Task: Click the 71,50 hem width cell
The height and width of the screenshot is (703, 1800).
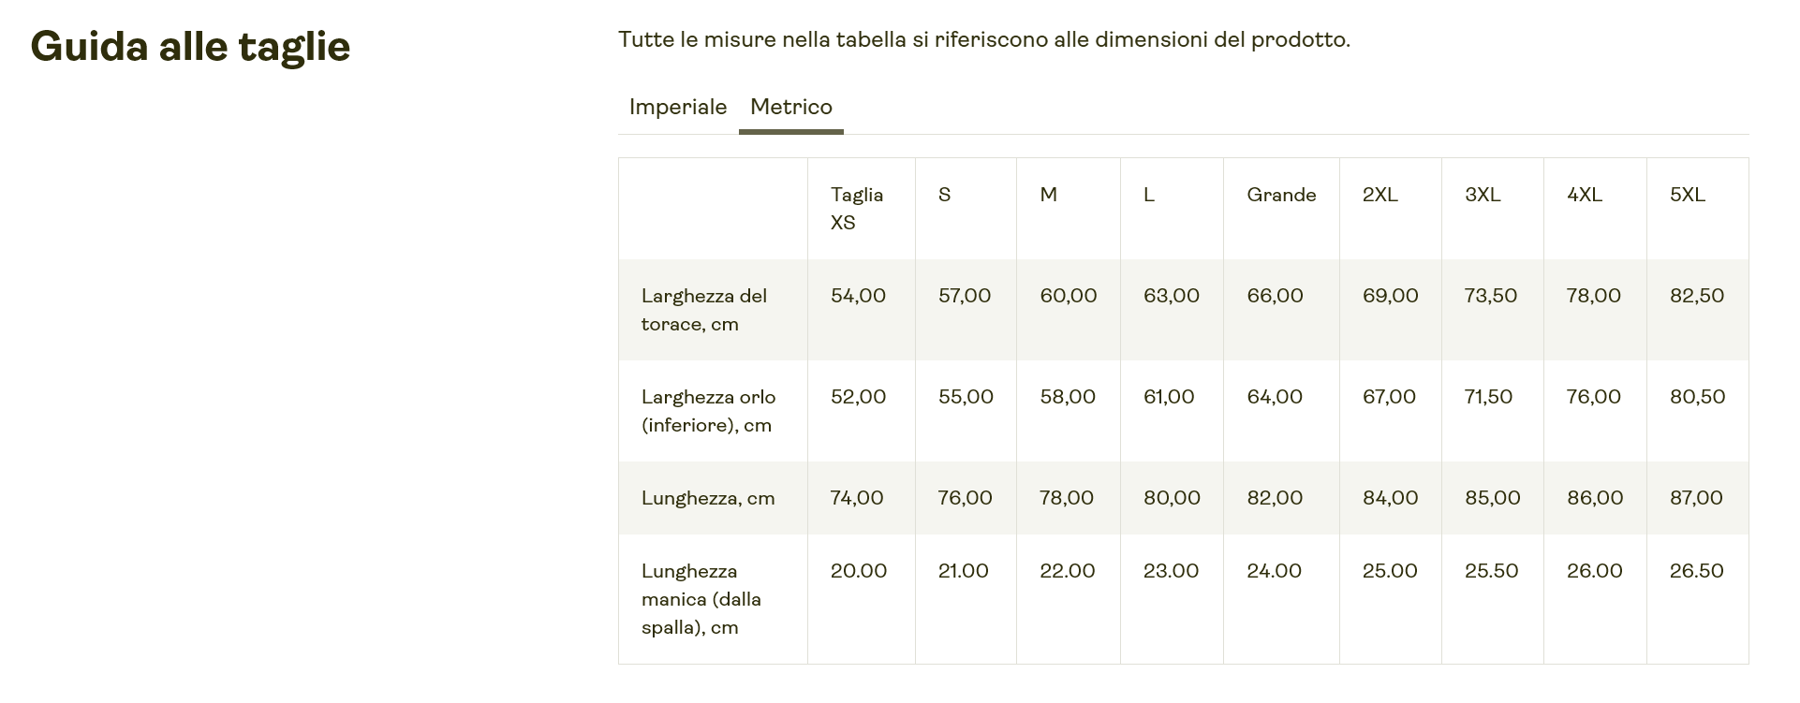Action: coord(1488,397)
